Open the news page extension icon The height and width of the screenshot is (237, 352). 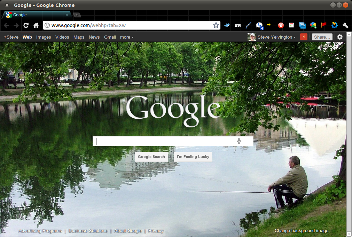pyautogui.click(x=291, y=25)
